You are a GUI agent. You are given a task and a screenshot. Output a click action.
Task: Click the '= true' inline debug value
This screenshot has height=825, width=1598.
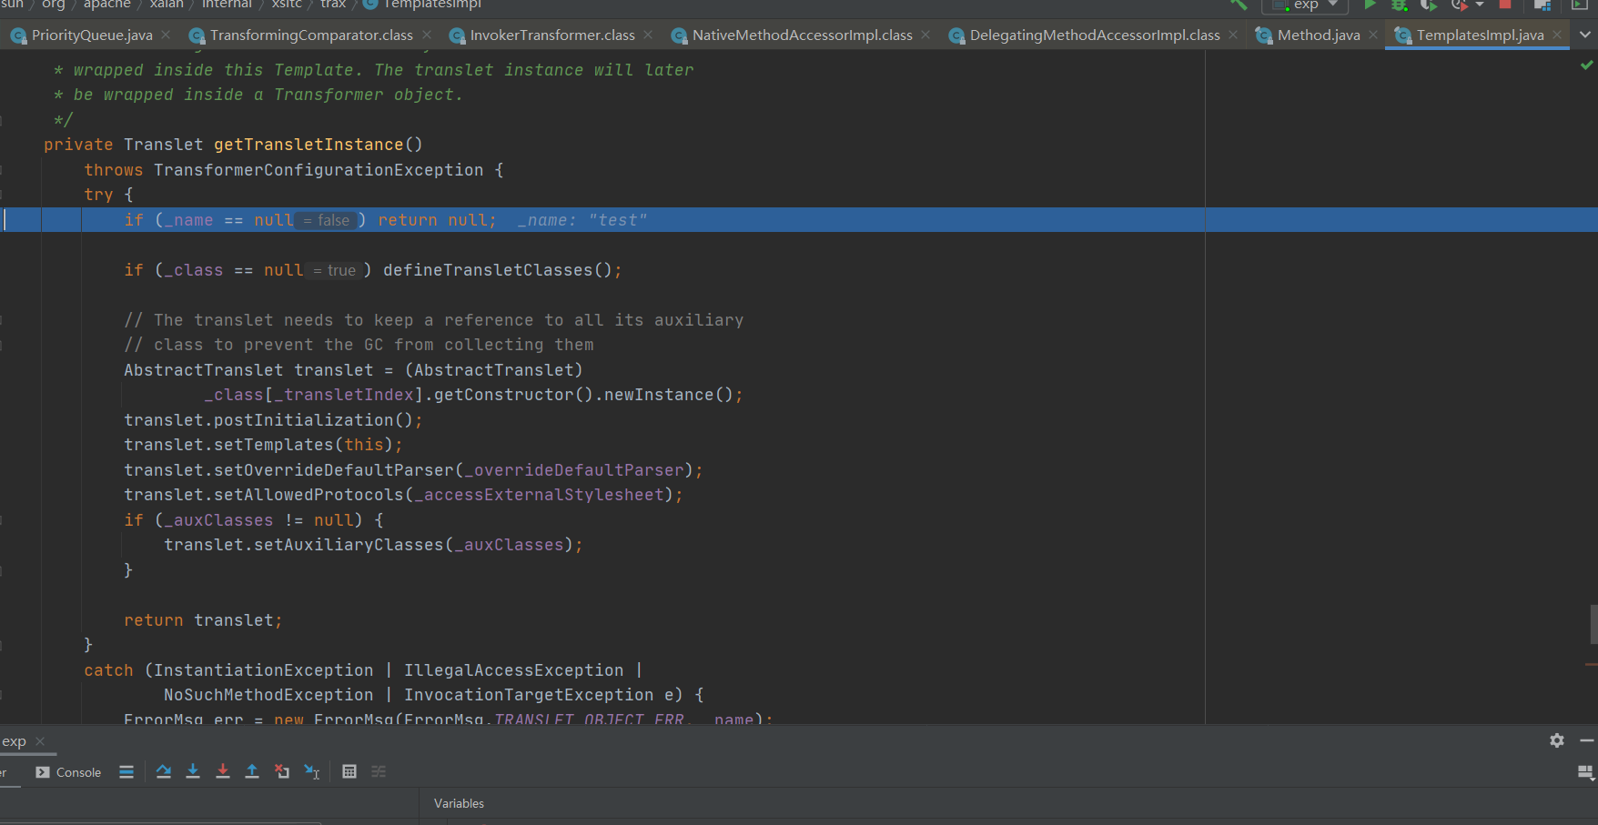[336, 270]
